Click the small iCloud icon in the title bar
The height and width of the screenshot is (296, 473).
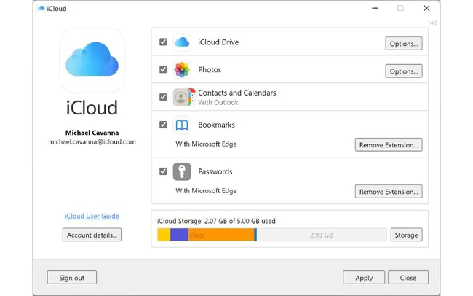[41, 8]
